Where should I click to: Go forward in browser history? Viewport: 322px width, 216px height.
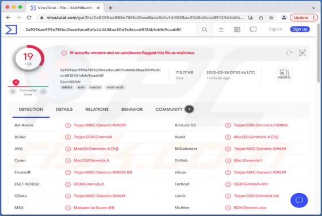point(18,18)
